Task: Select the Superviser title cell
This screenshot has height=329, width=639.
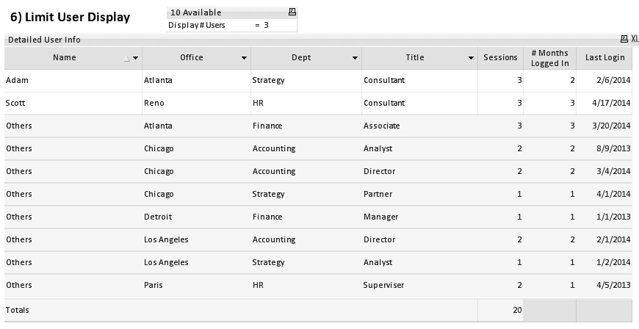Action: click(383, 285)
